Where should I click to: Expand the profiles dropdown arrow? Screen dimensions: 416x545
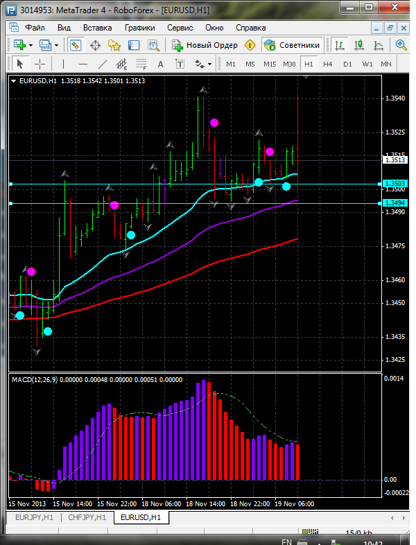56,45
